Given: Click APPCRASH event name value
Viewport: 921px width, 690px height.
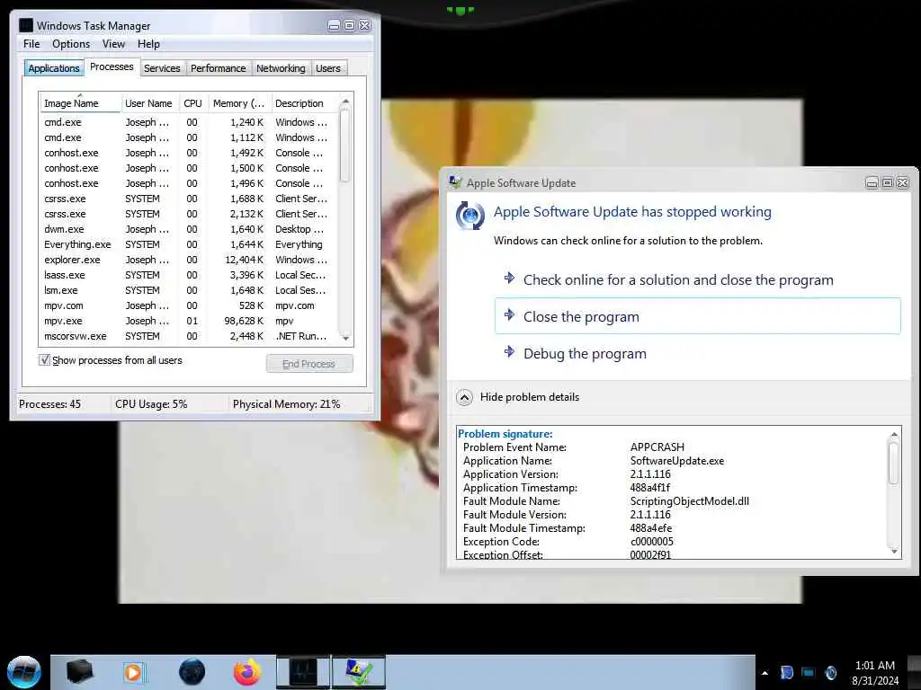Looking at the screenshot, I should click(x=657, y=447).
